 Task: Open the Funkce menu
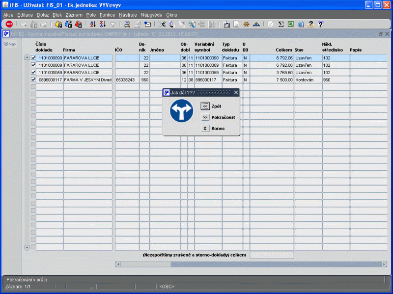pyautogui.click(x=107, y=15)
